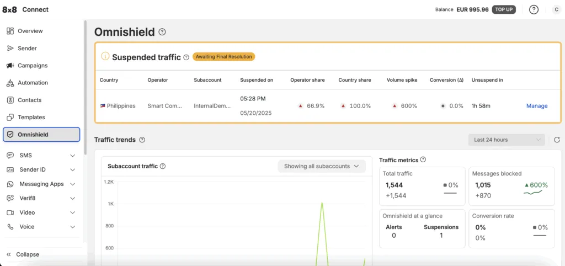565x266 pixels.
Task: Collapse the sidebar with the Collapse button
Action: click(x=23, y=254)
